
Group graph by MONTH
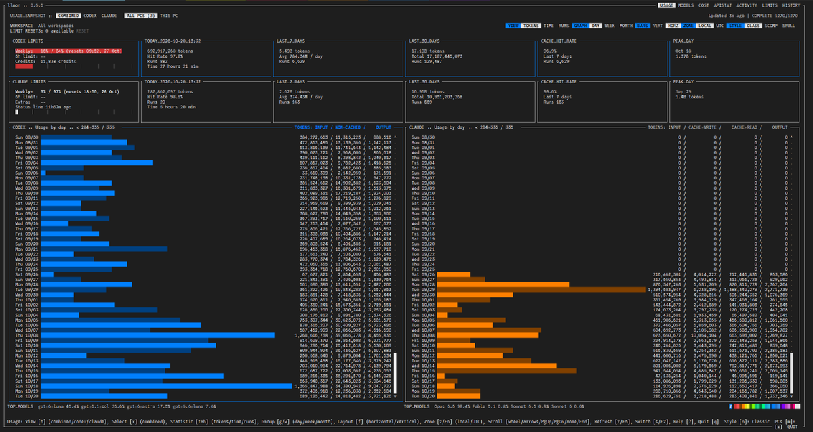[x=626, y=26]
